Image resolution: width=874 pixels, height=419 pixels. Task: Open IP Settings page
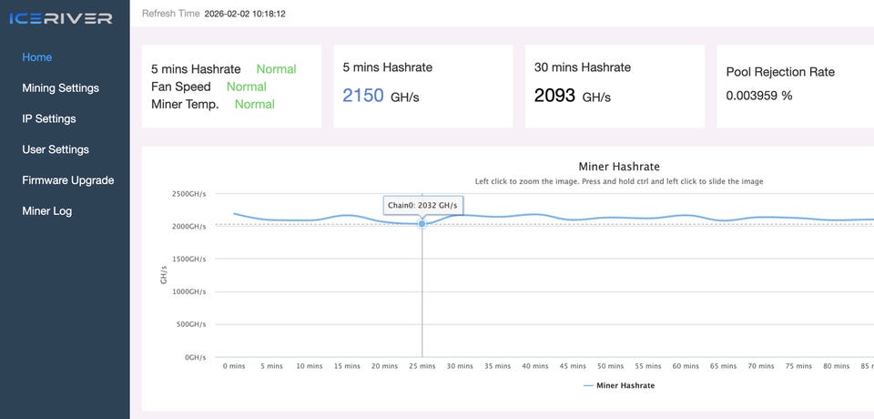[49, 118]
